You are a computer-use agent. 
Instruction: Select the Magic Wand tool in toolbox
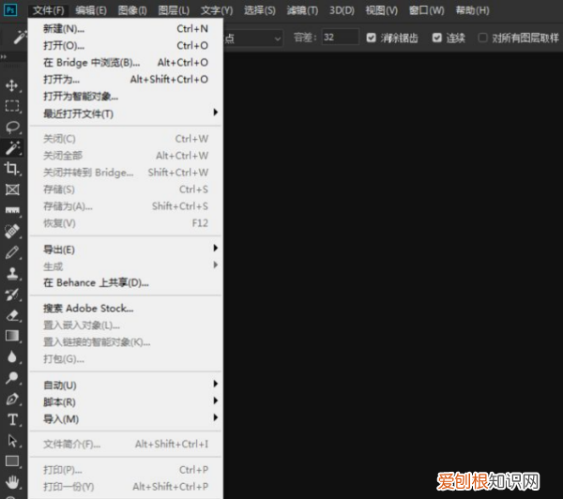(12, 147)
